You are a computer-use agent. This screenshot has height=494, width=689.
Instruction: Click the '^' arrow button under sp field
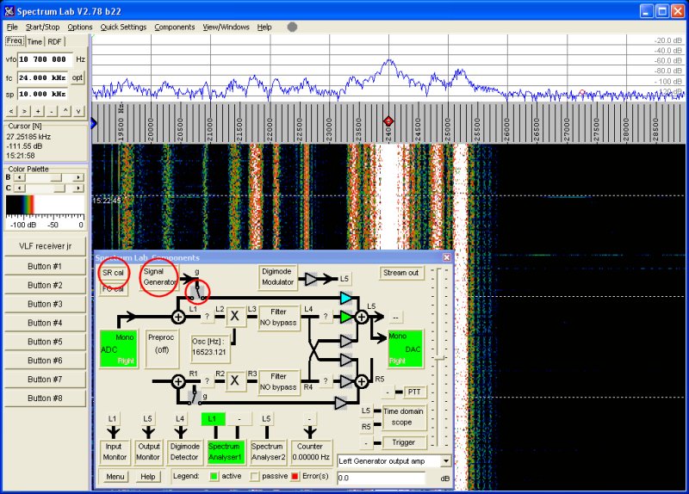[x=65, y=111]
